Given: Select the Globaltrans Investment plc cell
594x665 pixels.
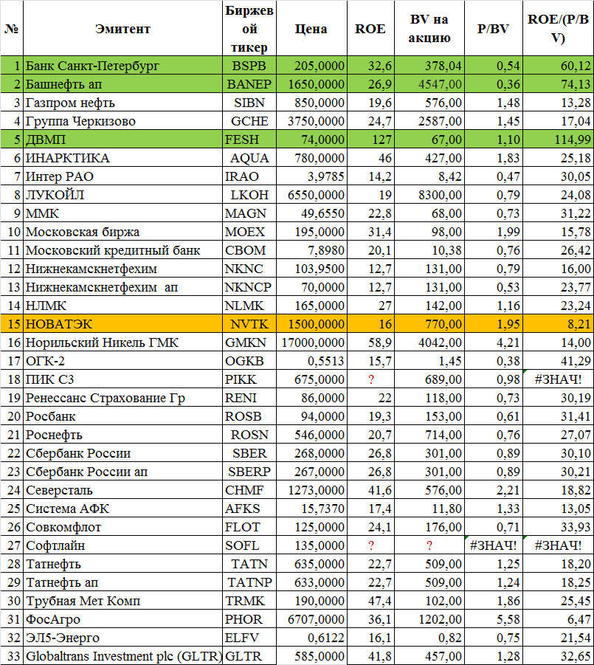Looking at the screenshot, I should tap(122, 656).
